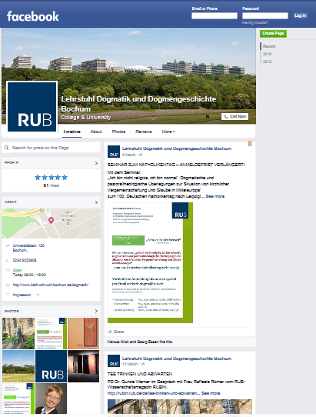Image resolution: width=316 pixels, height=417 pixels.
Task: Click the Facebook logo
Action: [33, 16]
